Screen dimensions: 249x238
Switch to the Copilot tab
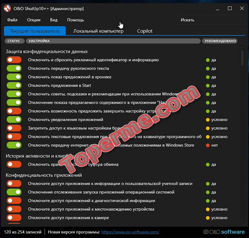[x=145, y=31]
